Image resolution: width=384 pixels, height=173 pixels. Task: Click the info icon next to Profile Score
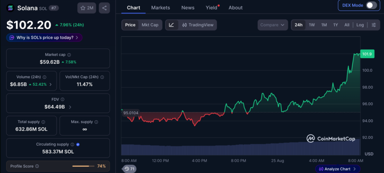coord(37,166)
